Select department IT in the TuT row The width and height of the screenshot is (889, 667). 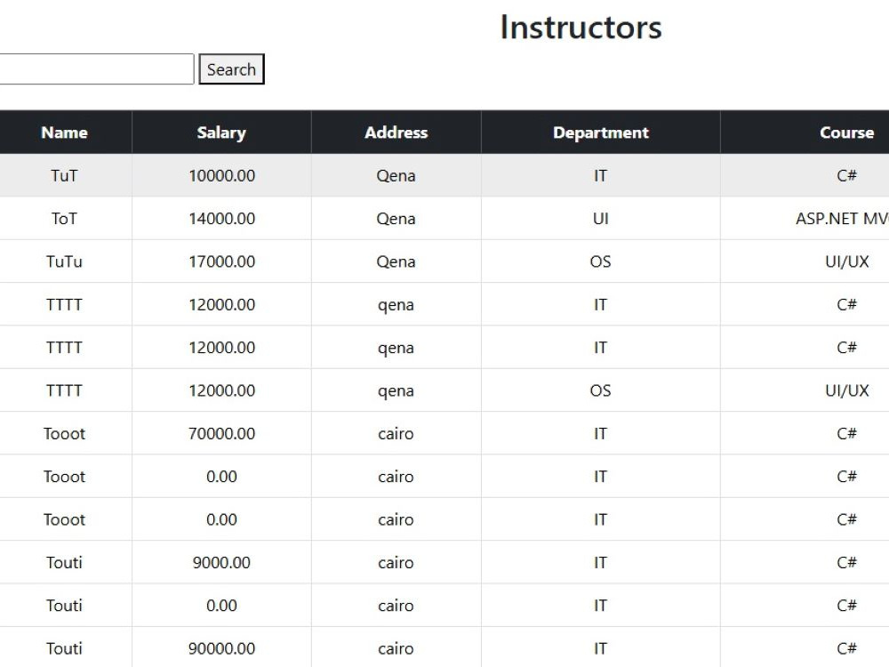click(x=600, y=175)
